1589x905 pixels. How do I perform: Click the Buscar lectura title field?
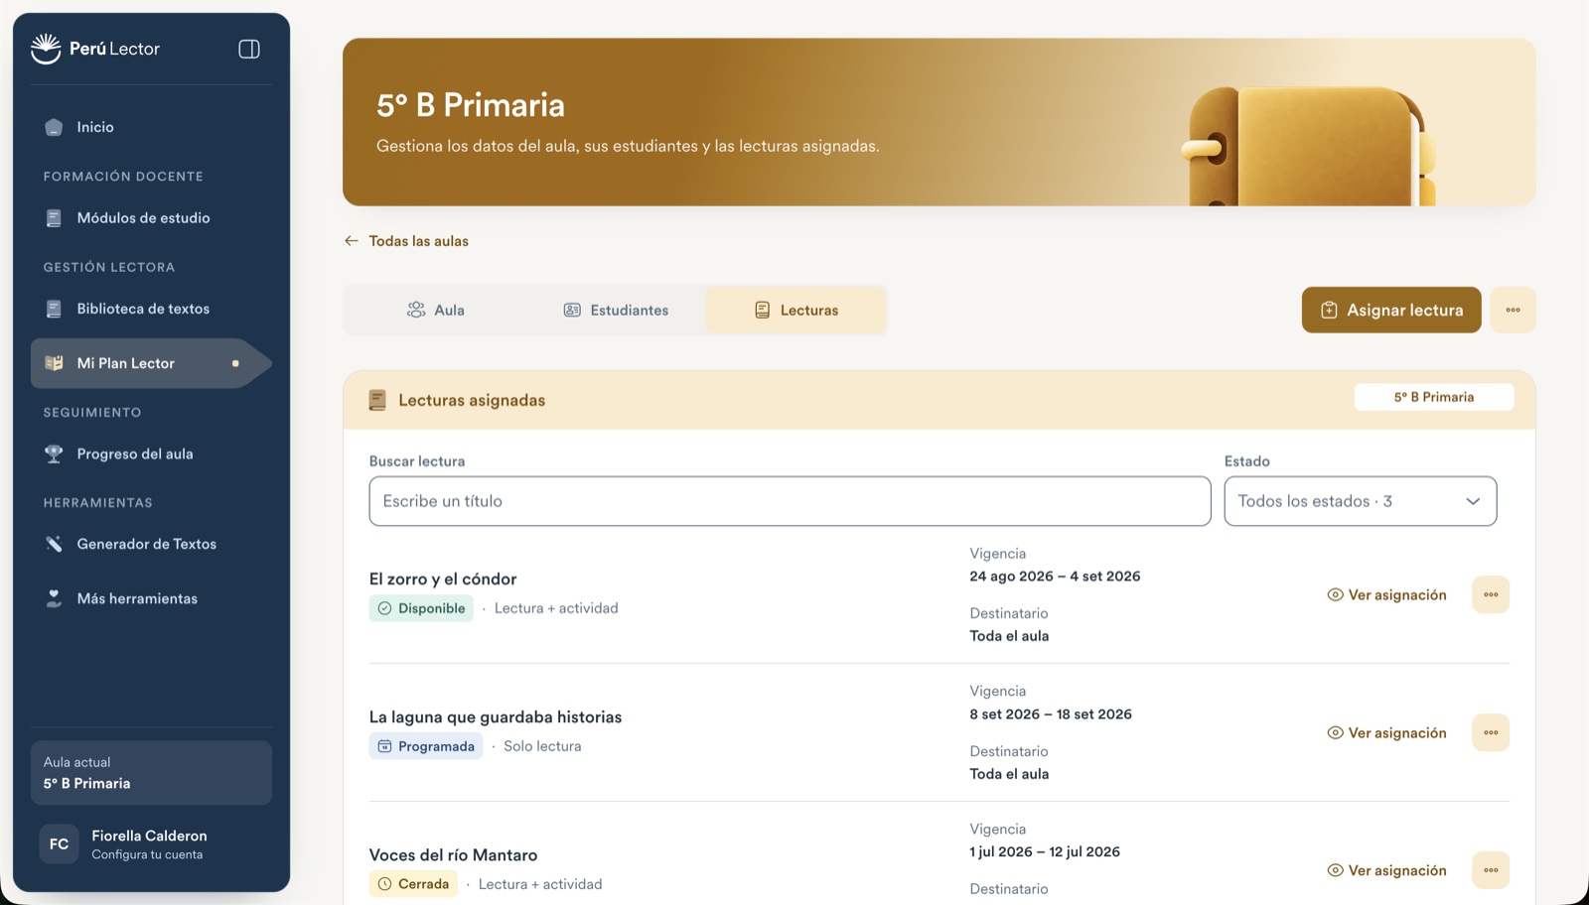click(x=790, y=501)
